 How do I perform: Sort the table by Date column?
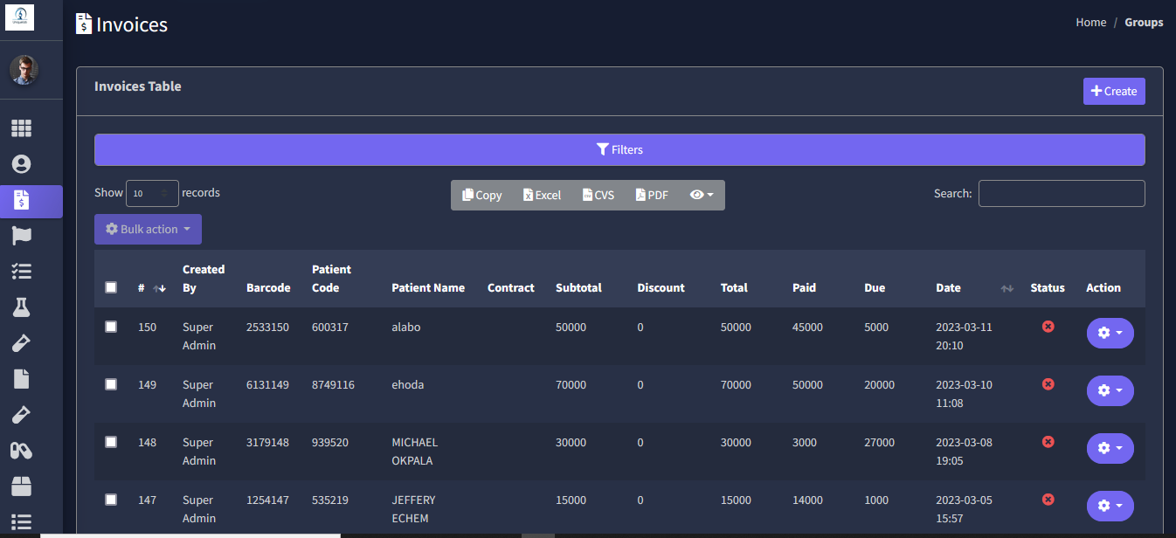point(1007,288)
